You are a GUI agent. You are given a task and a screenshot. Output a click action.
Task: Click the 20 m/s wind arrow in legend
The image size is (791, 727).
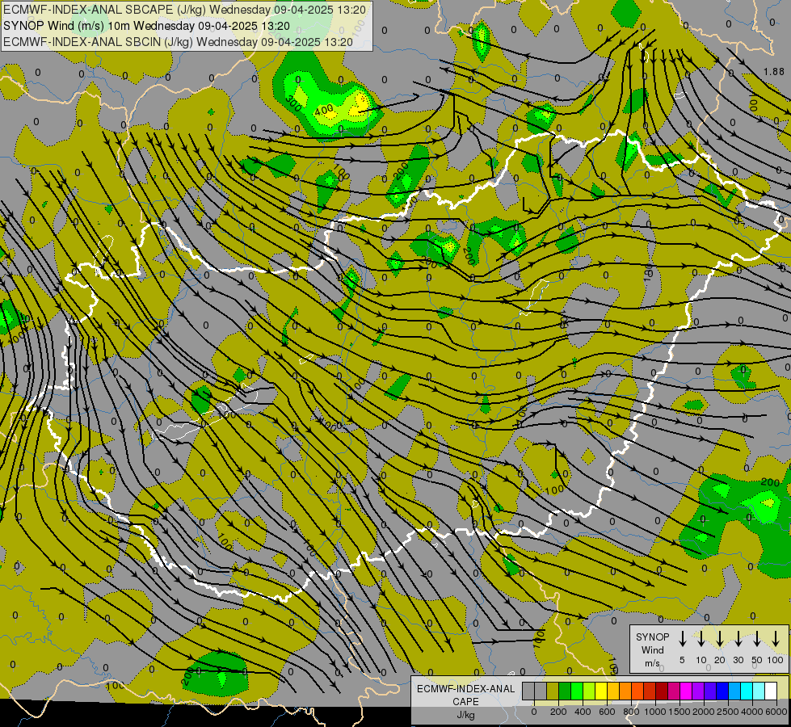pos(719,639)
